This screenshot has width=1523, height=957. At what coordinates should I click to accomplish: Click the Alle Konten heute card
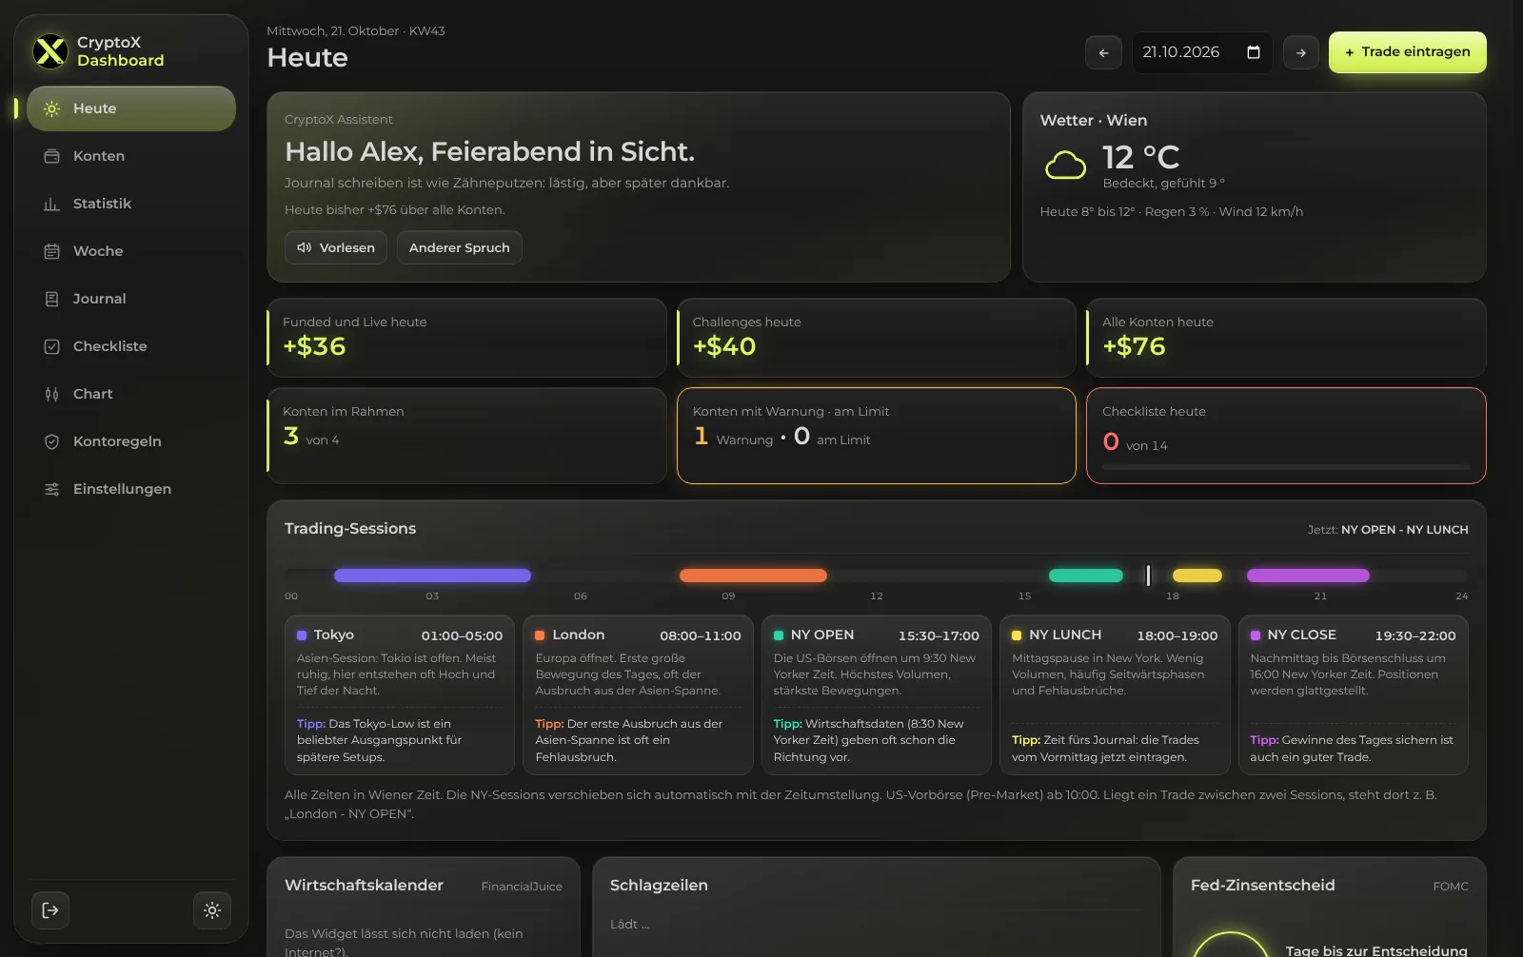click(1286, 338)
